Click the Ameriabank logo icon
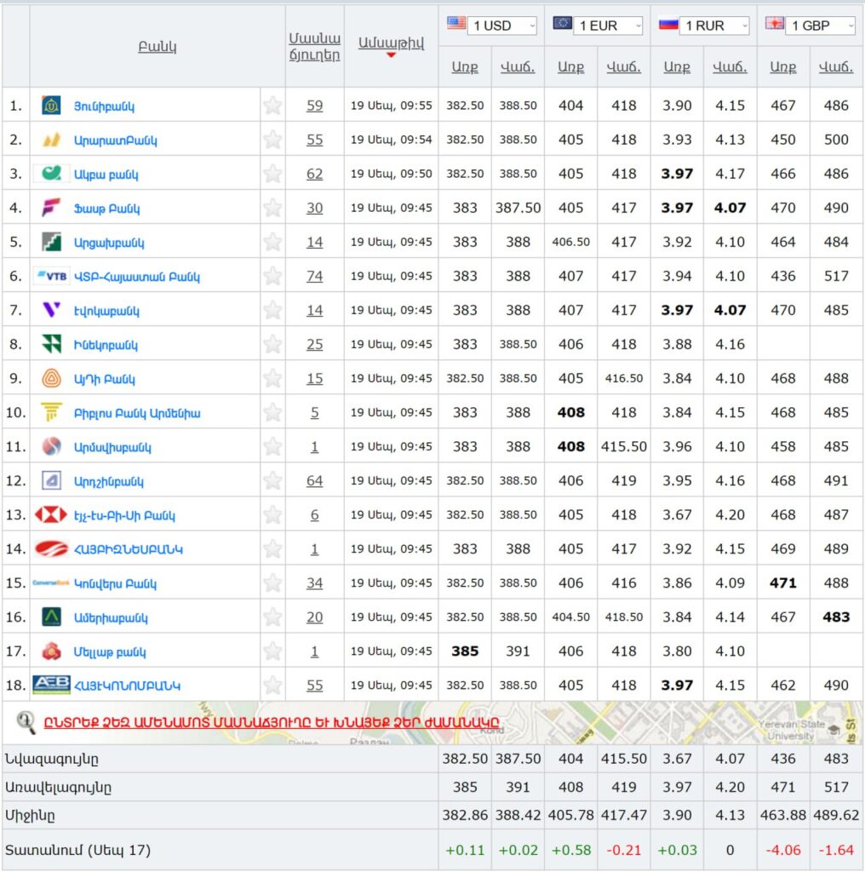The width and height of the screenshot is (865, 872). (51, 617)
